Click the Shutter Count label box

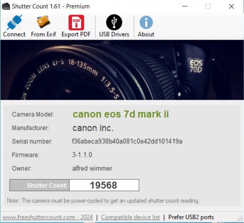click(x=40, y=185)
